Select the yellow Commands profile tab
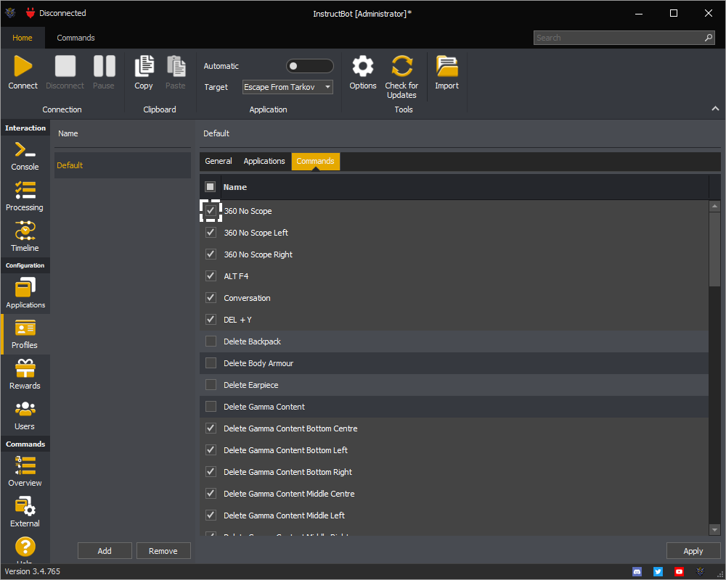Image resolution: width=726 pixels, height=580 pixels. pos(315,161)
